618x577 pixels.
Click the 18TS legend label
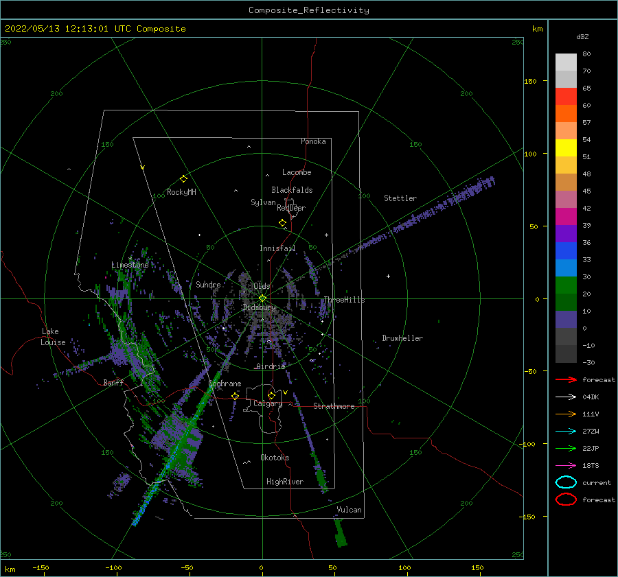591,466
